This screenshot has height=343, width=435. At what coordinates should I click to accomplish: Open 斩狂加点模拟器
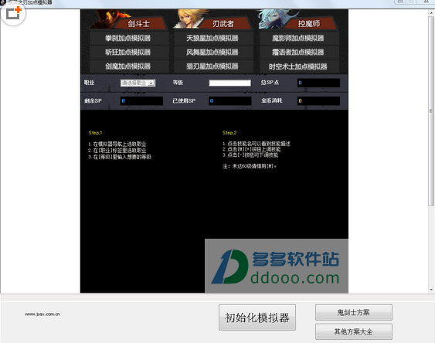point(128,52)
